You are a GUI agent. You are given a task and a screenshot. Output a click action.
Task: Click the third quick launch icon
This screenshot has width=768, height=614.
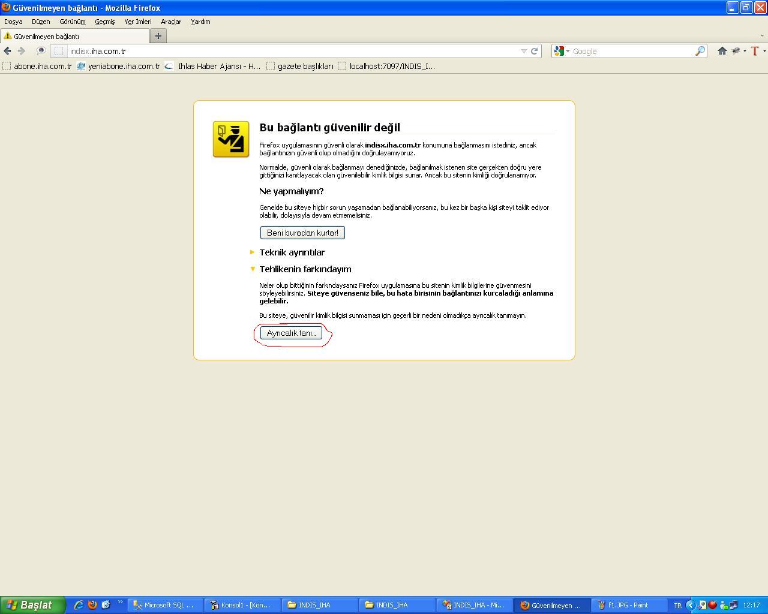point(106,605)
